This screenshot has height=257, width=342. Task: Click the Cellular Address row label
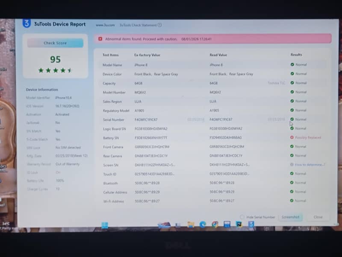coord(115,192)
